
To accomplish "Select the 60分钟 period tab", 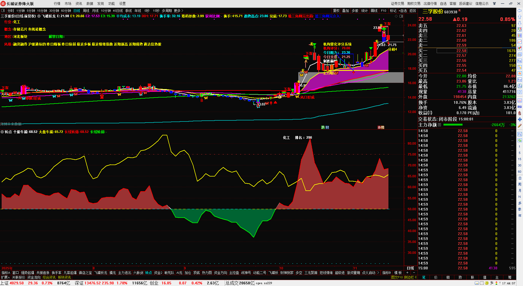I will pos(66,11).
